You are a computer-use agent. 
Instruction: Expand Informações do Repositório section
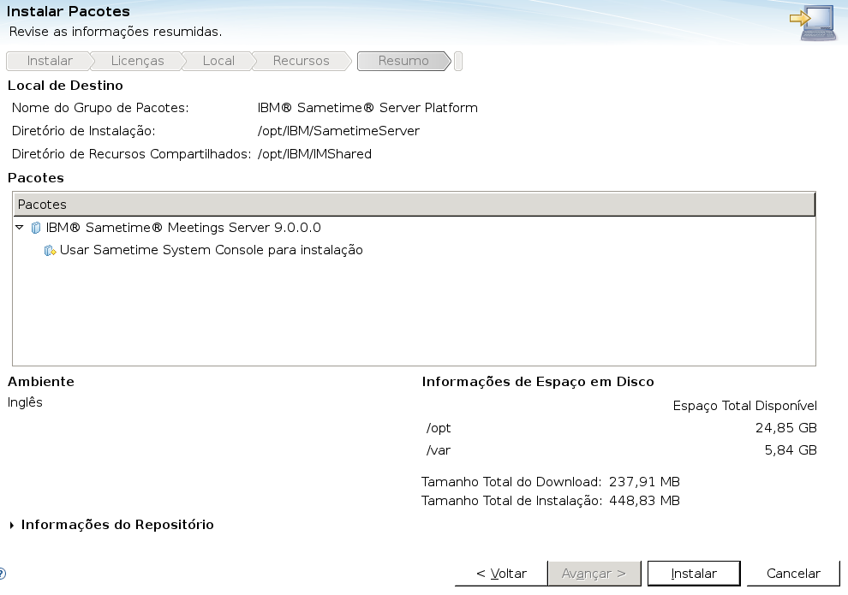click(x=12, y=526)
